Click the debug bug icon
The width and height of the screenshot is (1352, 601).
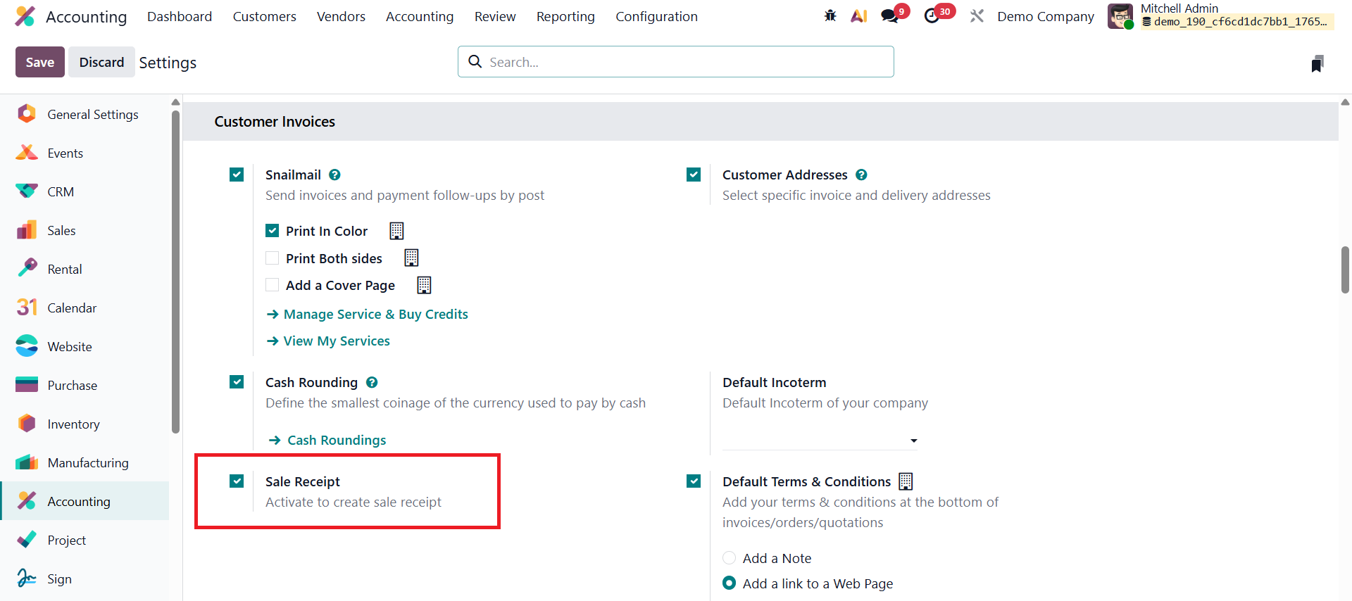tap(830, 15)
